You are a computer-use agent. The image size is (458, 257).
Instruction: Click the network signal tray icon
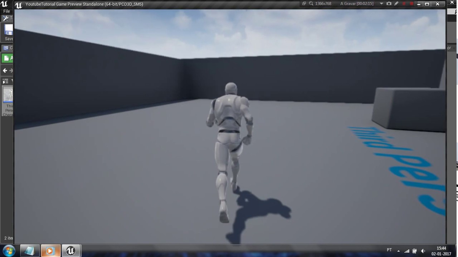click(x=407, y=251)
